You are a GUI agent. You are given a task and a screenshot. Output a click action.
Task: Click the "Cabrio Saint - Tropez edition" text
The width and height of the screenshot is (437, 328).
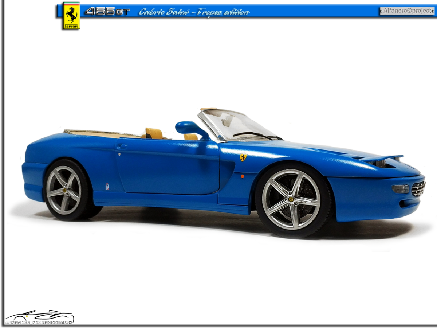tap(194, 12)
